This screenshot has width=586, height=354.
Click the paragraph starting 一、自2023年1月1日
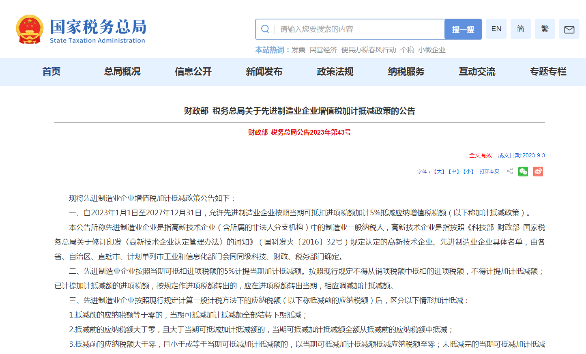[301, 213]
